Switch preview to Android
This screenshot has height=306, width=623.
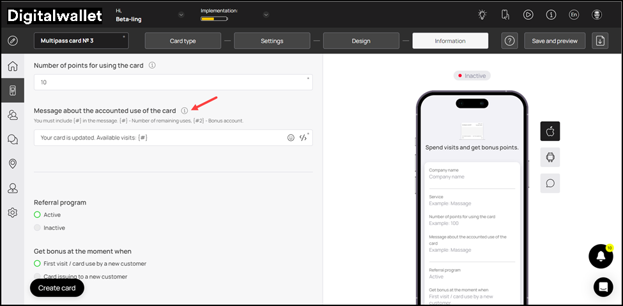[x=550, y=157]
